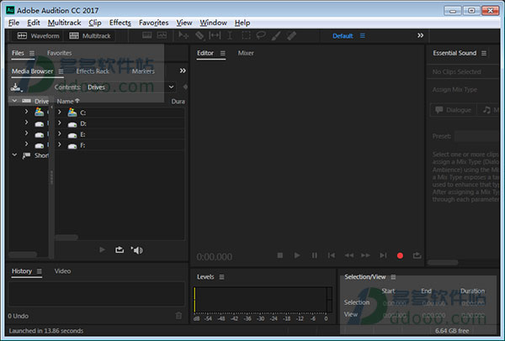Click the History trash delete icon

[x=178, y=316]
